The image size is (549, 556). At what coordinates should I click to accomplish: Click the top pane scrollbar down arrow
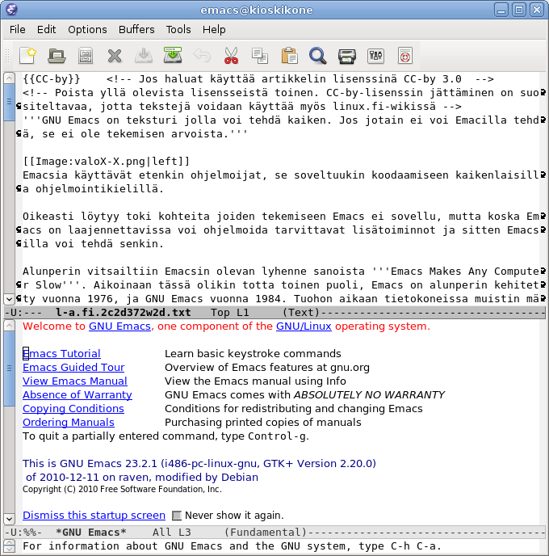9,300
